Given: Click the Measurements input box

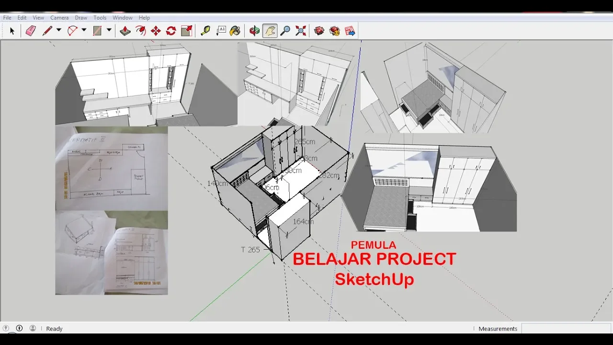Looking at the screenshot, I should (566, 328).
